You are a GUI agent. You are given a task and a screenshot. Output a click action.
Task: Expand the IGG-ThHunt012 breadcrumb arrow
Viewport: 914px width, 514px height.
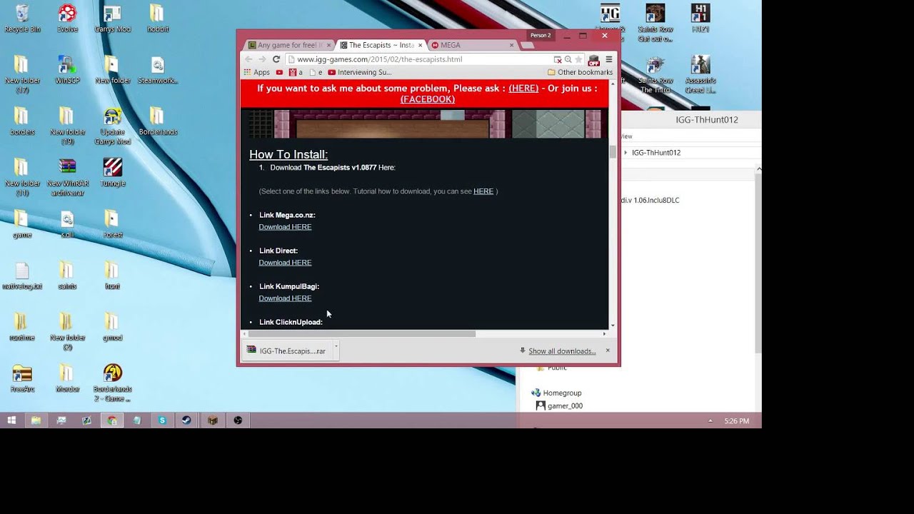pyautogui.click(x=626, y=153)
